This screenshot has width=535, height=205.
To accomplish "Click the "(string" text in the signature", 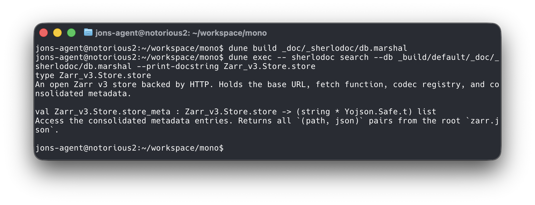I will click(313, 112).
